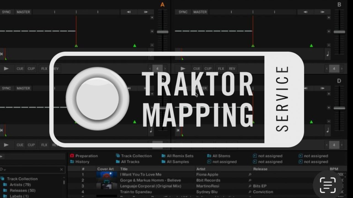This screenshot has width=353, height=198.
Task: Enable FLX flux mode on Deck A
Action: (44, 69)
